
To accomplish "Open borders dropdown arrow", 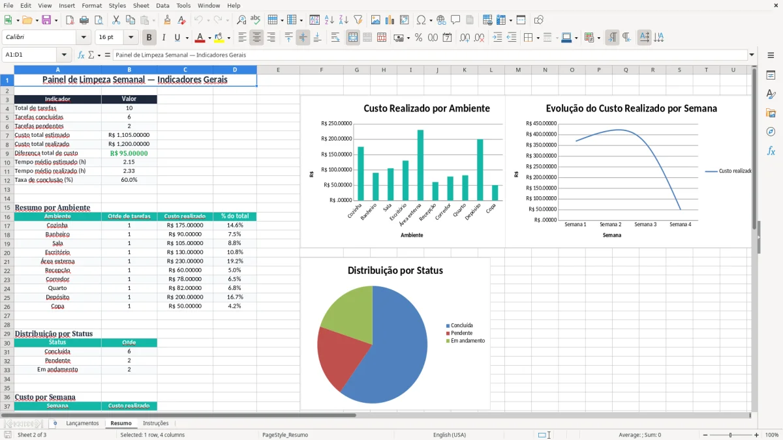I will point(538,38).
